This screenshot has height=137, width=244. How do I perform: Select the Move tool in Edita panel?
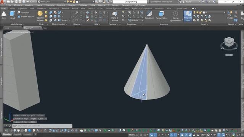coord(96,13)
